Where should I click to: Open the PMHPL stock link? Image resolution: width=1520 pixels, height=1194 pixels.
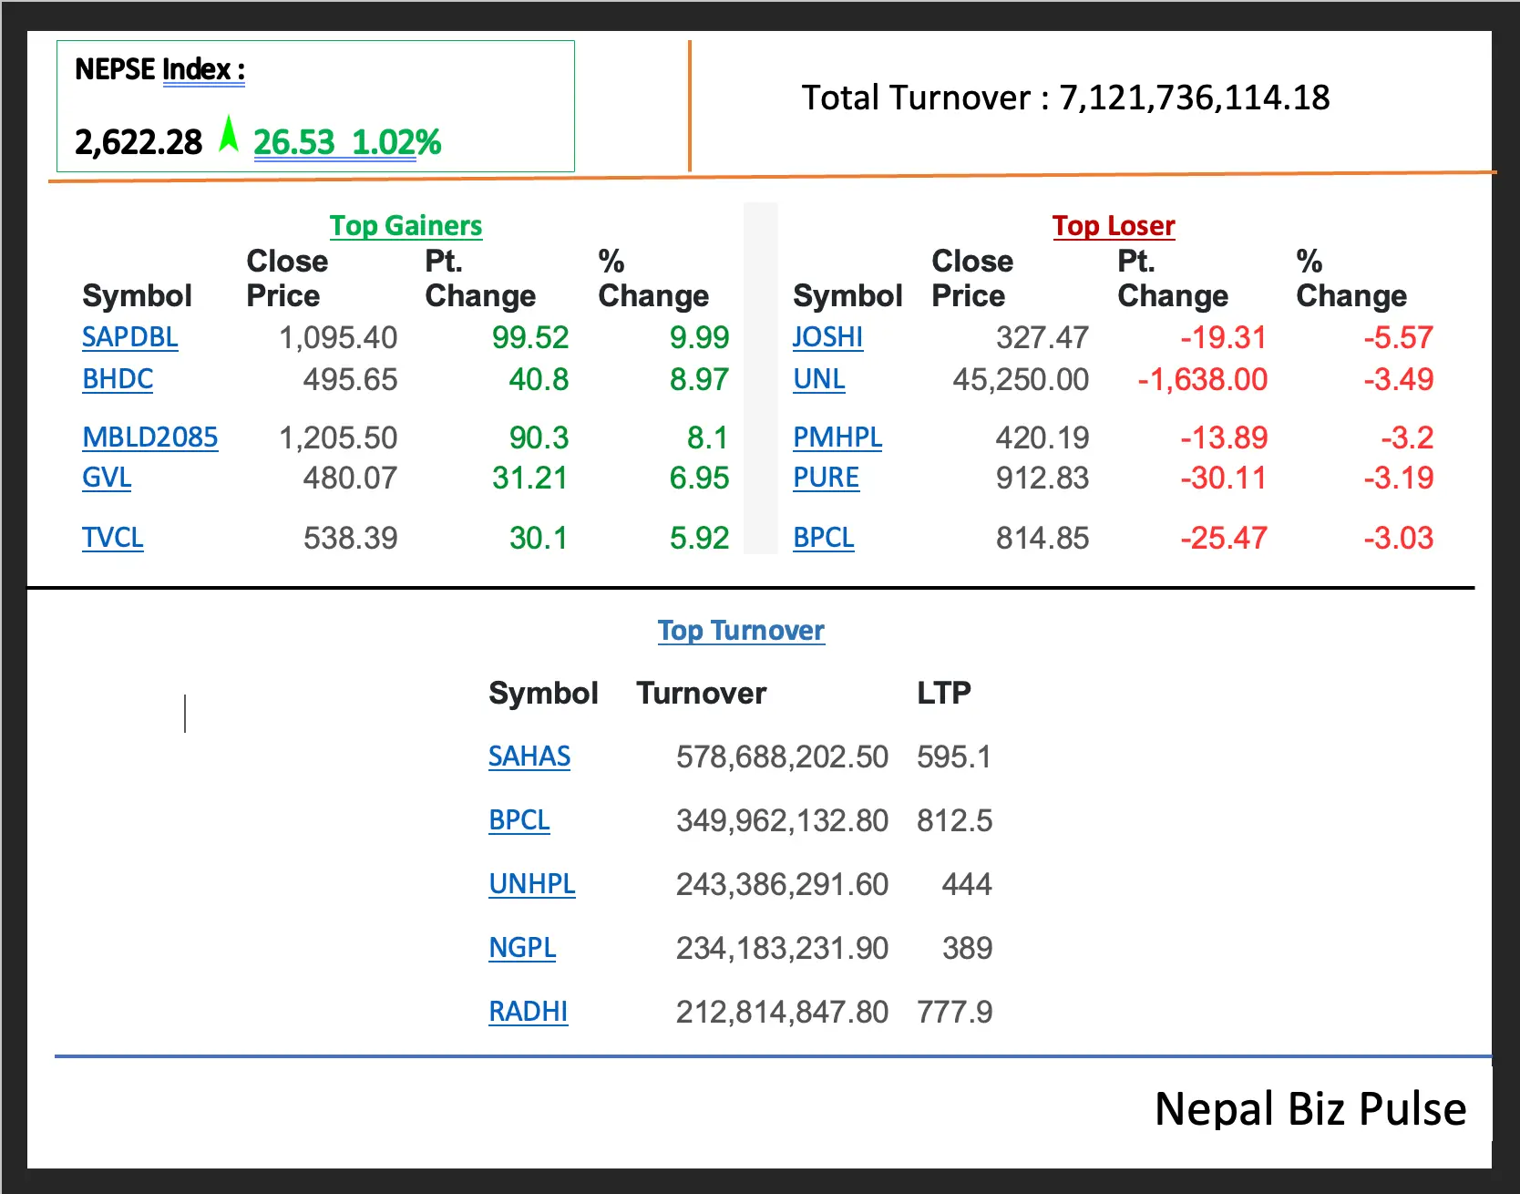pyautogui.click(x=837, y=437)
